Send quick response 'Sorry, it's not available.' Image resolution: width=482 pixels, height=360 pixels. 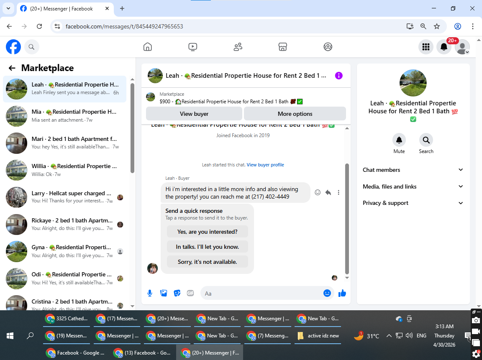tap(208, 262)
